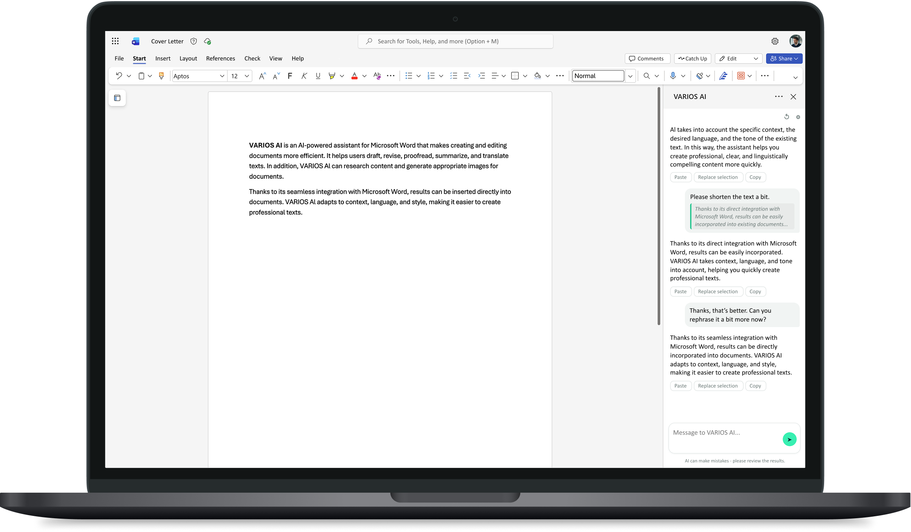Open more paragraph options ellipsis
The height and width of the screenshot is (532, 911).
560,76
